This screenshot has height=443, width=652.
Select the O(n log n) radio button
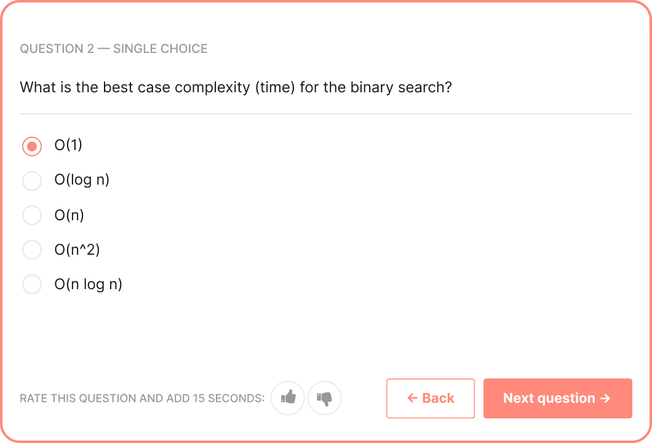point(32,284)
